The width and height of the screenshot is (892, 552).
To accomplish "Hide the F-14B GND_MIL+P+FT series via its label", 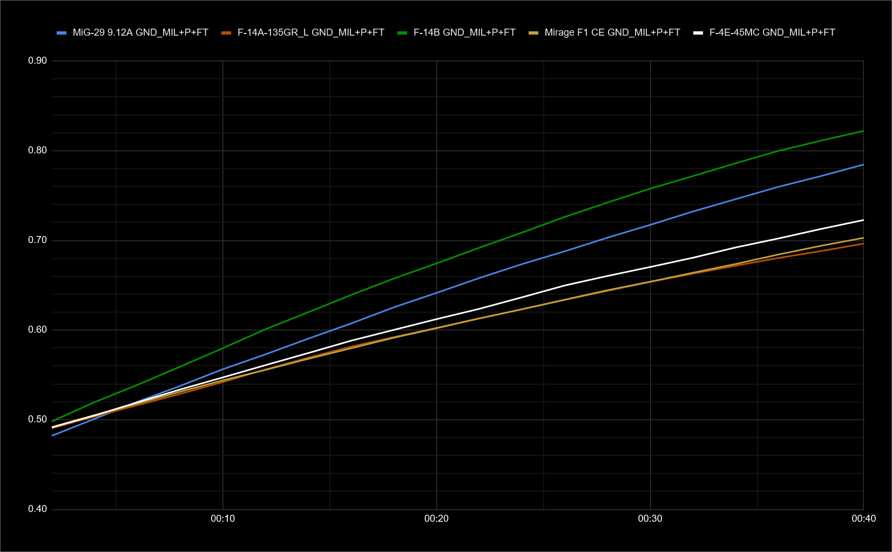I will tap(464, 32).
